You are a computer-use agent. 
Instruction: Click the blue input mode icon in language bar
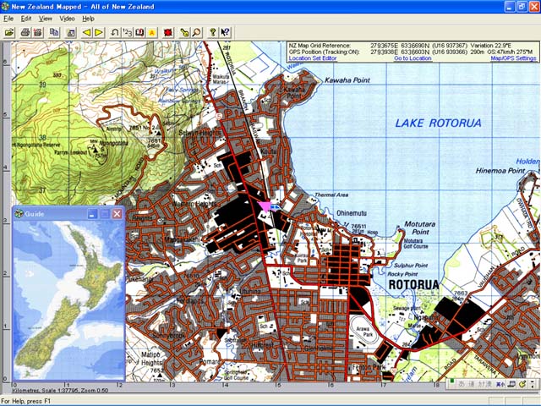tap(500, 384)
